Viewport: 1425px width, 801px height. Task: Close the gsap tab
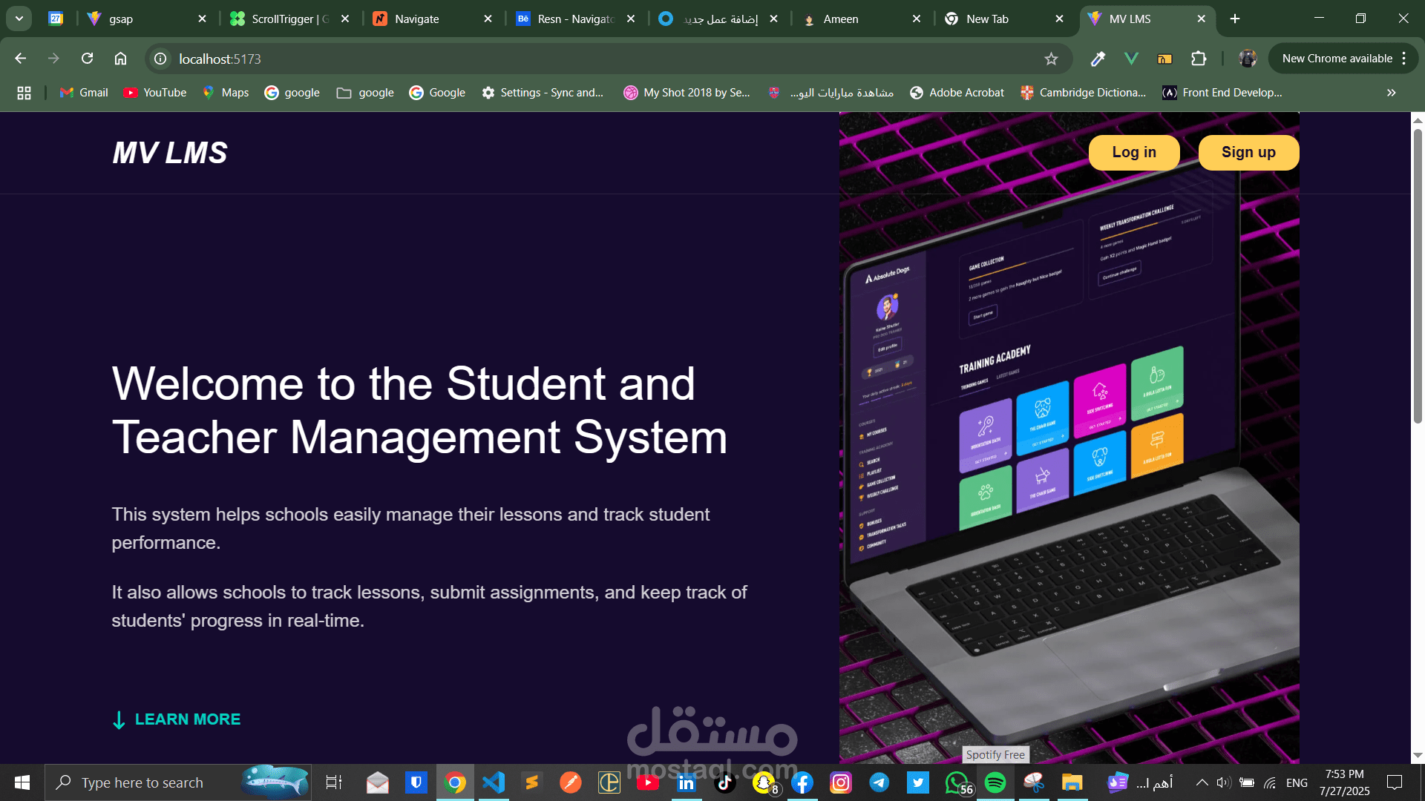pos(202,19)
